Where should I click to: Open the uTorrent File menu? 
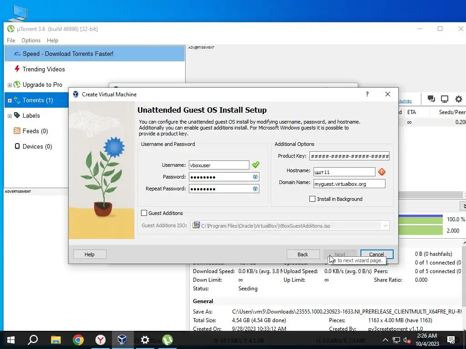[x=11, y=40]
